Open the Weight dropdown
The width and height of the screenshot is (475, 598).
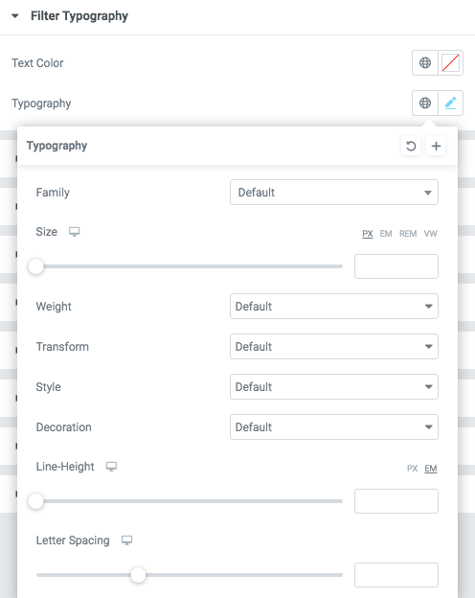coord(334,307)
